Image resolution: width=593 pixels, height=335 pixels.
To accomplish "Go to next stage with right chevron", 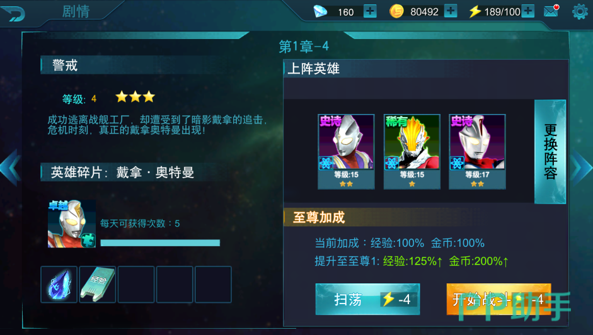I will (582, 167).
